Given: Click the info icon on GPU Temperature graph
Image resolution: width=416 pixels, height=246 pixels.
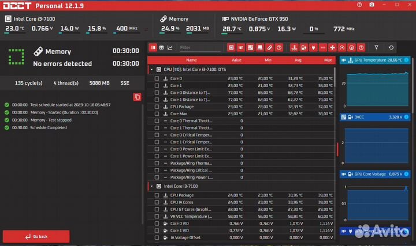Looking at the screenshot, I should click(406, 60).
